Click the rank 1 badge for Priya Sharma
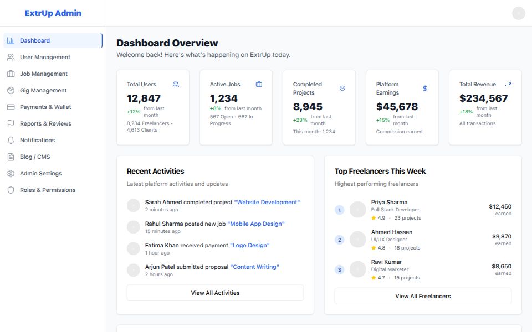532x332 pixels. [x=340, y=210]
